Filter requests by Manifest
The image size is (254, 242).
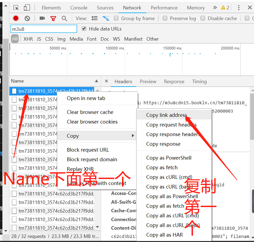[133, 39]
